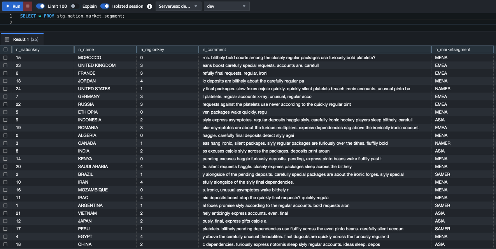Toggle the Isolated session switch
This screenshot has height=249, width=496.
(105, 6)
